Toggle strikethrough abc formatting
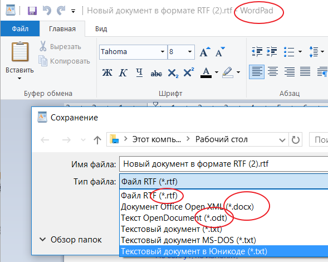This screenshot has width=328, height=262. (x=156, y=73)
